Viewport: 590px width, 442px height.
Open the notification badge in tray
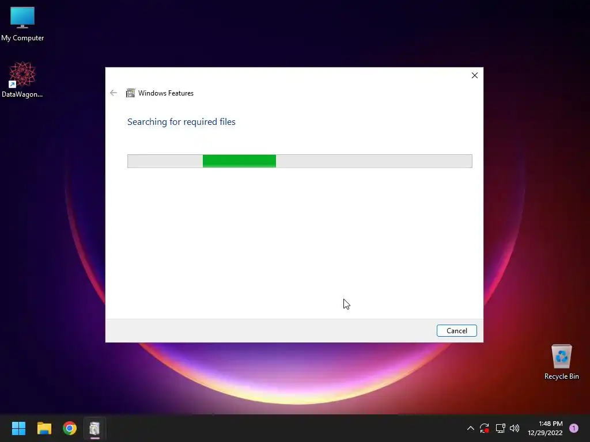coord(574,428)
